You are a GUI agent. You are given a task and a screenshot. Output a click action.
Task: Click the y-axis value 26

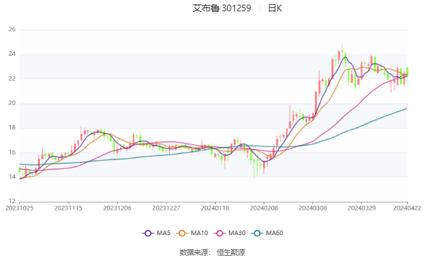point(12,29)
